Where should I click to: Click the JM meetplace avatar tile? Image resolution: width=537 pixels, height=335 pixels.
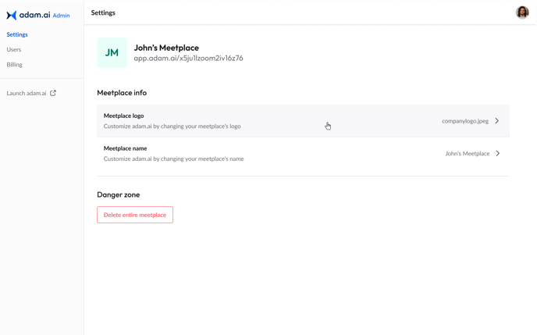[x=112, y=52]
